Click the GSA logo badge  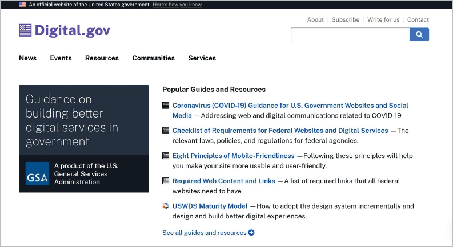[x=38, y=174]
